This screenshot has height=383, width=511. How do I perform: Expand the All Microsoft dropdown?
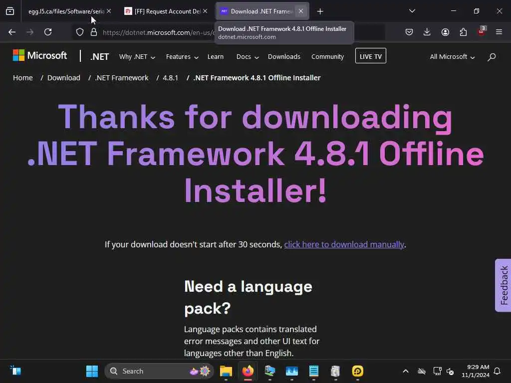(x=452, y=57)
